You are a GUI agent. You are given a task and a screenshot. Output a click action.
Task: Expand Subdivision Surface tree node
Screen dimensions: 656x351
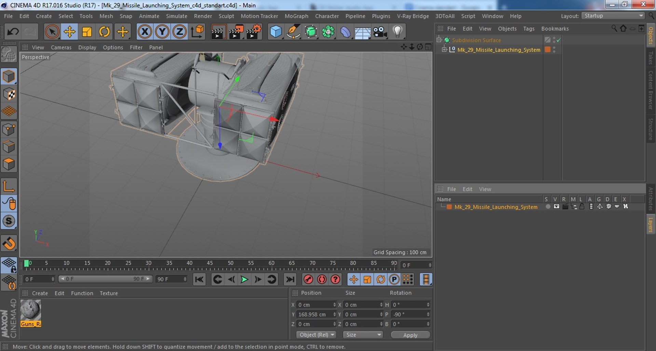(x=439, y=40)
